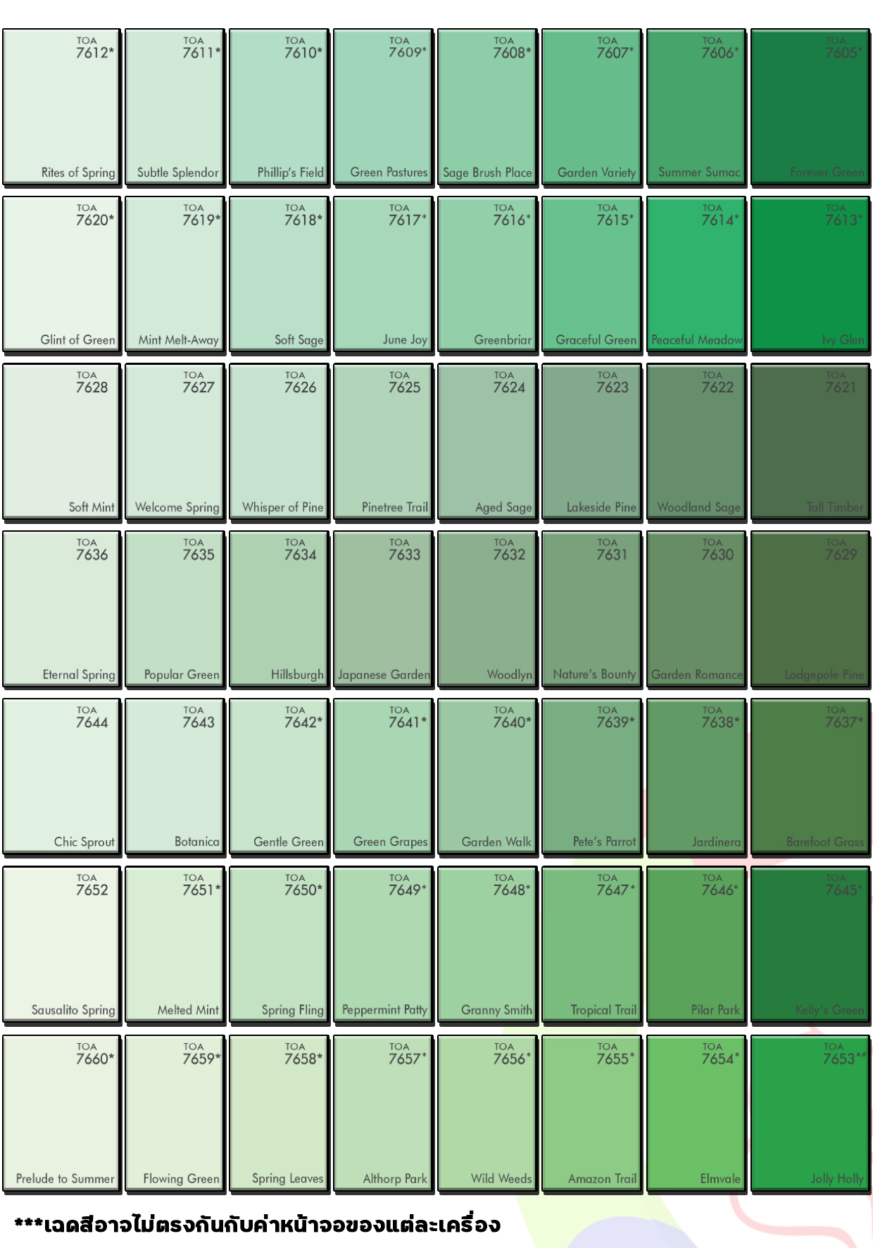Pick the Whisper of Pine 7626 swatch
The height and width of the screenshot is (1248, 873).
click(x=279, y=442)
